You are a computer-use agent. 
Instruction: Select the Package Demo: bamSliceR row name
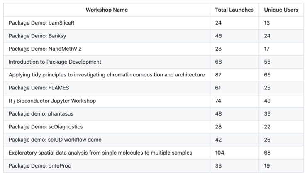pyautogui.click(x=41, y=23)
